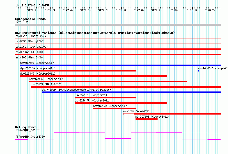Viewport: 228px width, 154px height.
Task: Click the nsv557096 (Cooper2011) label
Action: (46, 79)
